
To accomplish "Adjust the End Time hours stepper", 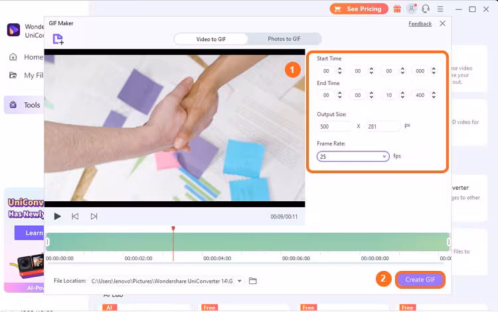I will click(340, 95).
